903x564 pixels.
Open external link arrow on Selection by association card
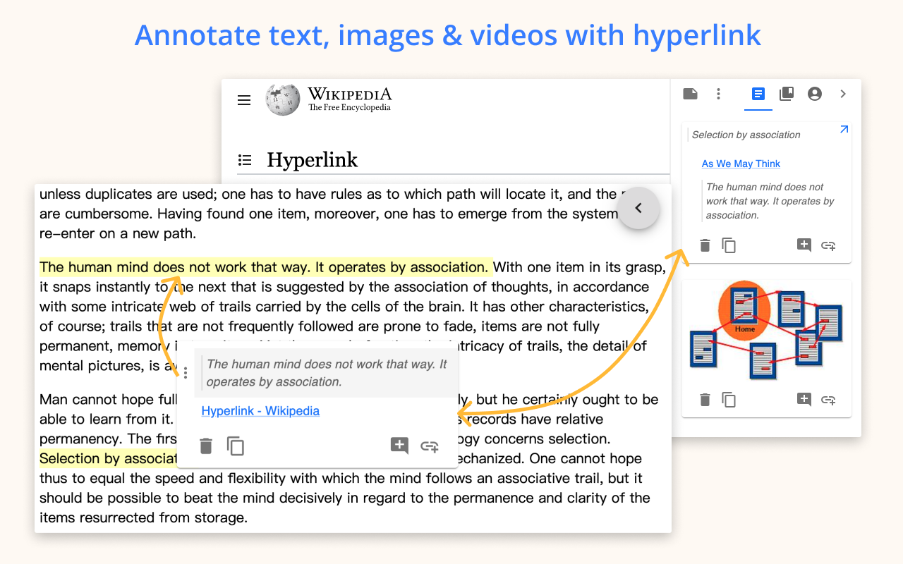click(844, 130)
